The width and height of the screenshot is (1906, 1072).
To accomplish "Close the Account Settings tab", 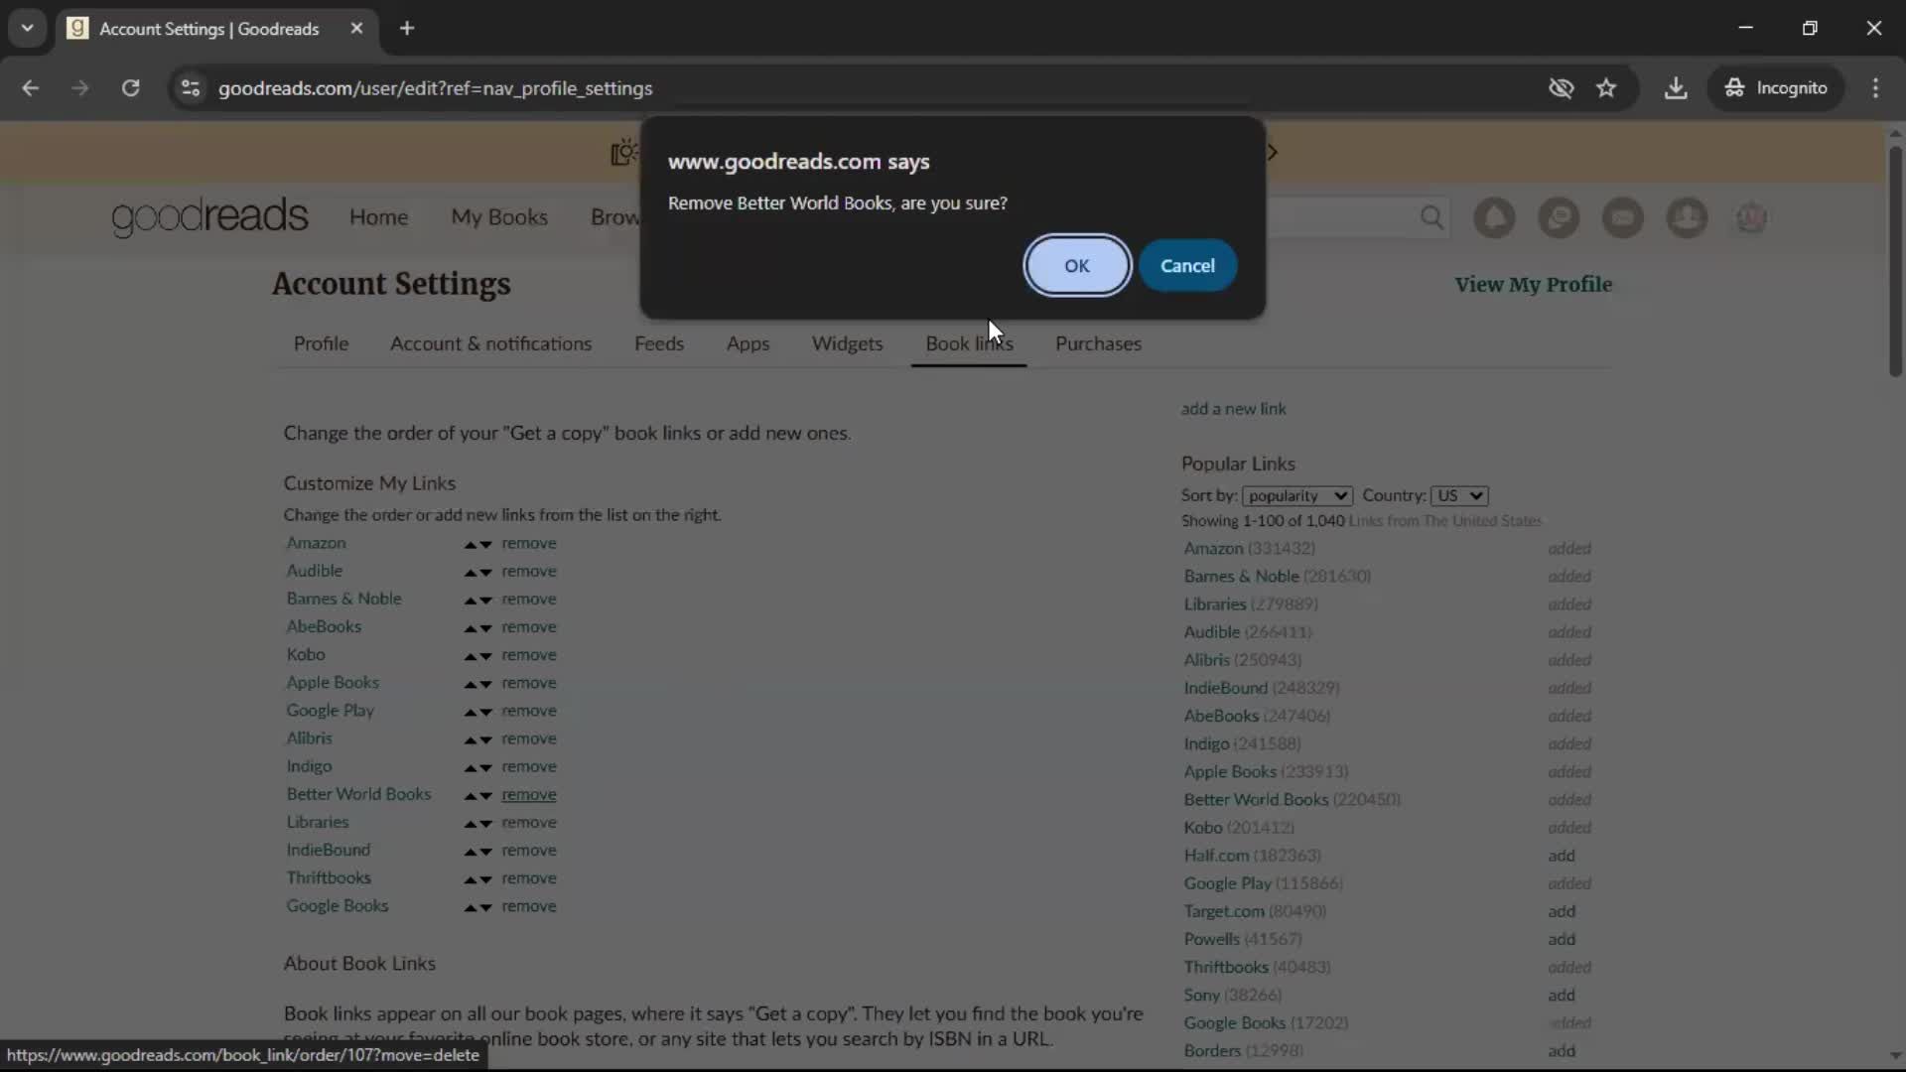I will click(x=356, y=29).
